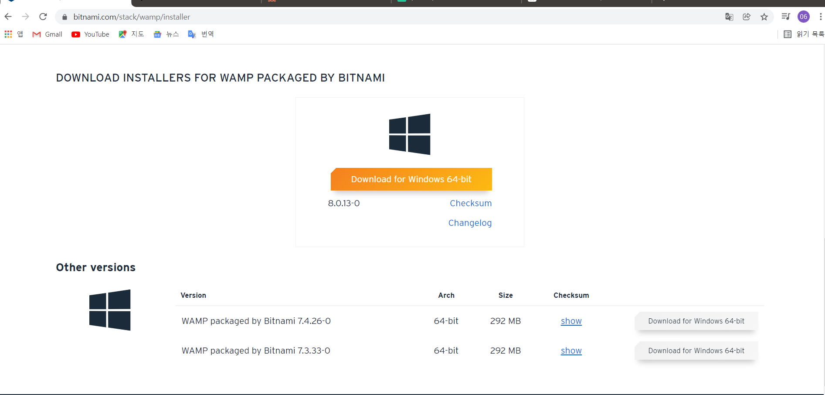Click the address bar URL field
Image resolution: width=825 pixels, height=395 pixels.
[305, 17]
